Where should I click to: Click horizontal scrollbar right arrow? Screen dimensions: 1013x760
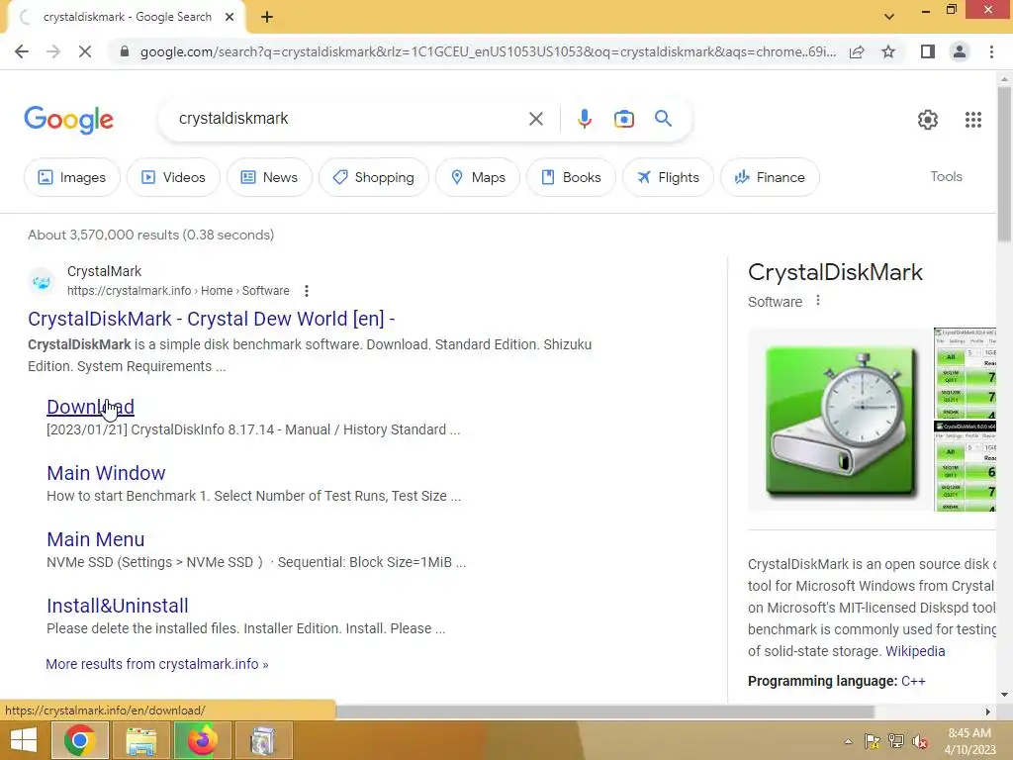pos(988,712)
